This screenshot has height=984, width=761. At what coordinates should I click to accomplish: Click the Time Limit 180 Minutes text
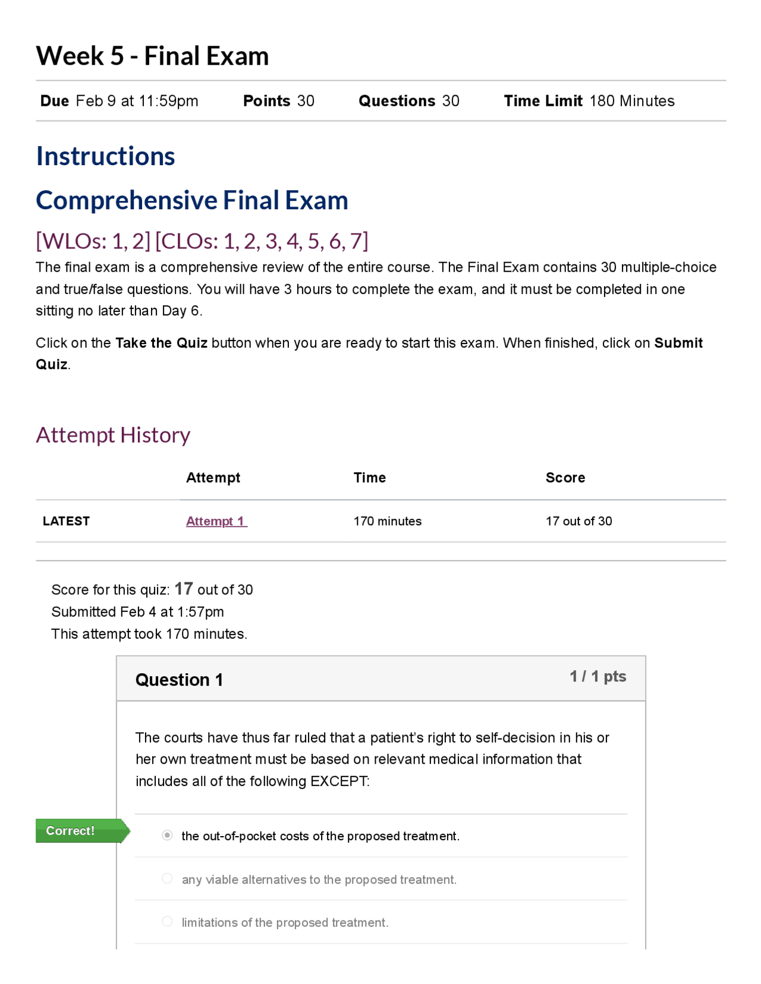click(589, 100)
